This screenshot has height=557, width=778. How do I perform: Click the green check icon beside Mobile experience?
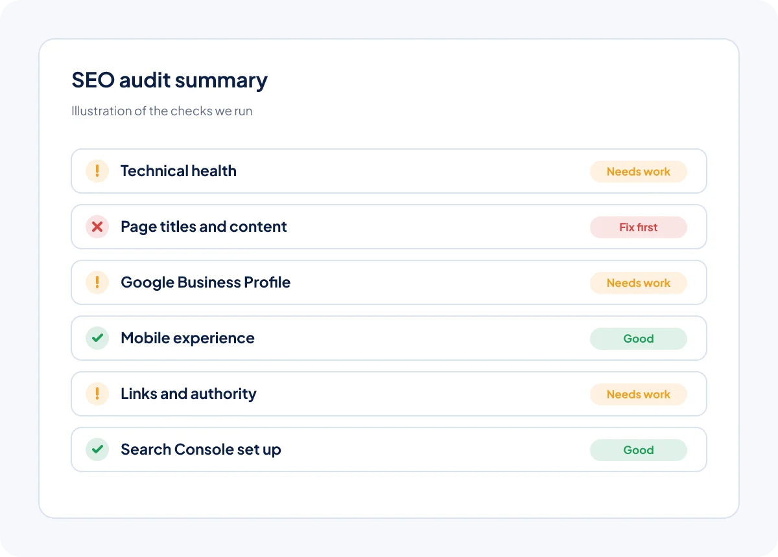(97, 338)
